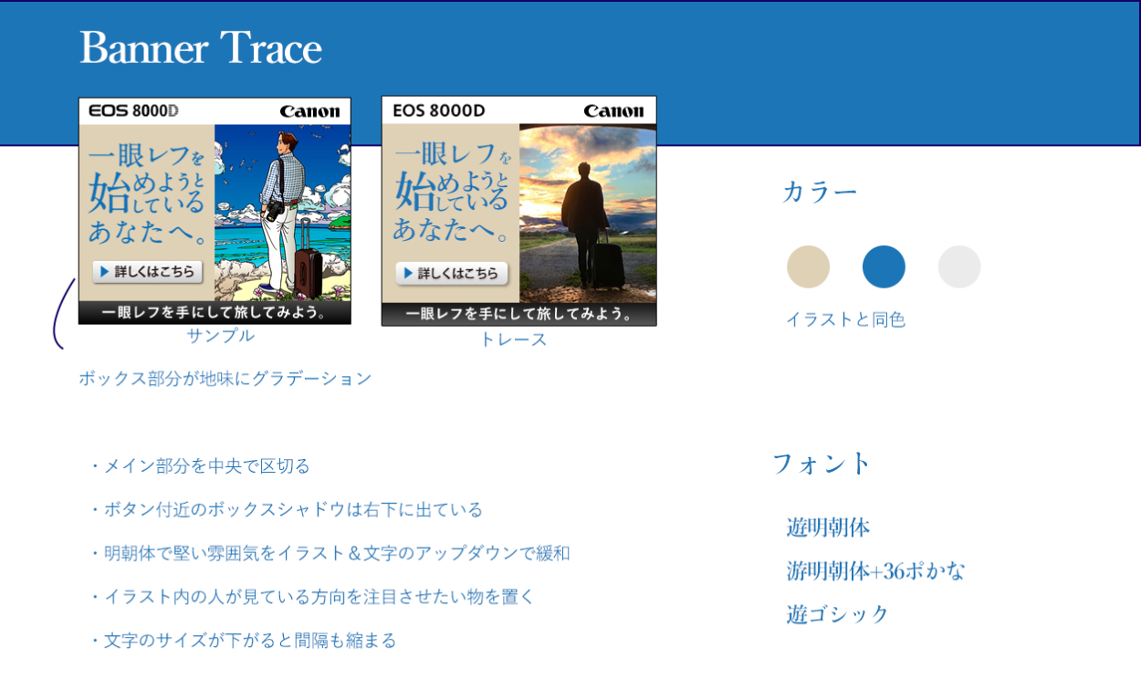The height and width of the screenshot is (689, 1141).
Task: Click the サンプル caption label
Action: pyautogui.click(x=221, y=336)
